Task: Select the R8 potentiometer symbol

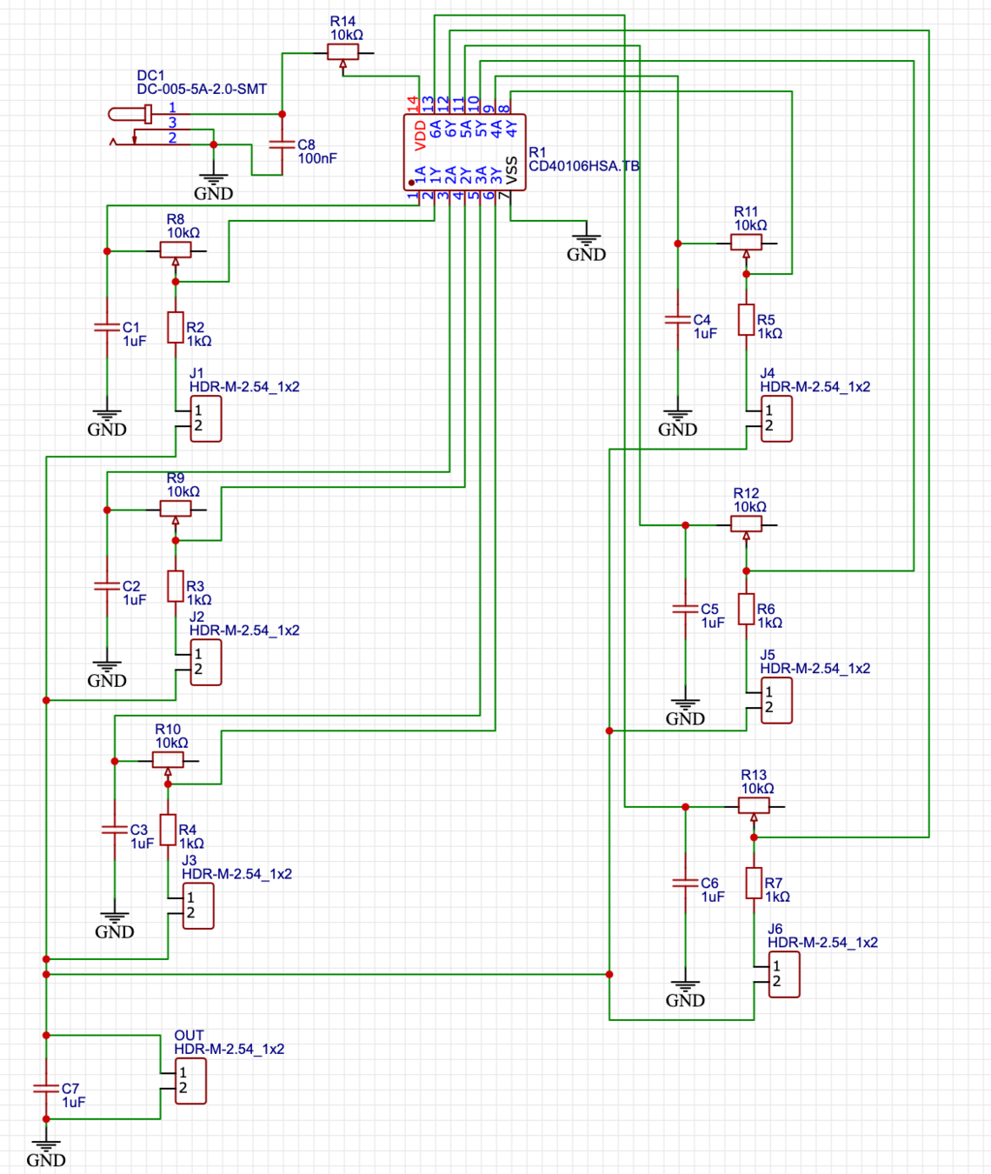Action: (176, 252)
